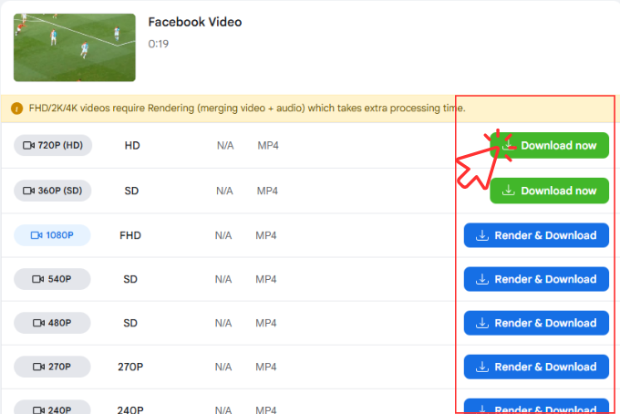This screenshot has width=620, height=414.
Task: Click the MP4 format label in the 720P row
Action: point(267,146)
